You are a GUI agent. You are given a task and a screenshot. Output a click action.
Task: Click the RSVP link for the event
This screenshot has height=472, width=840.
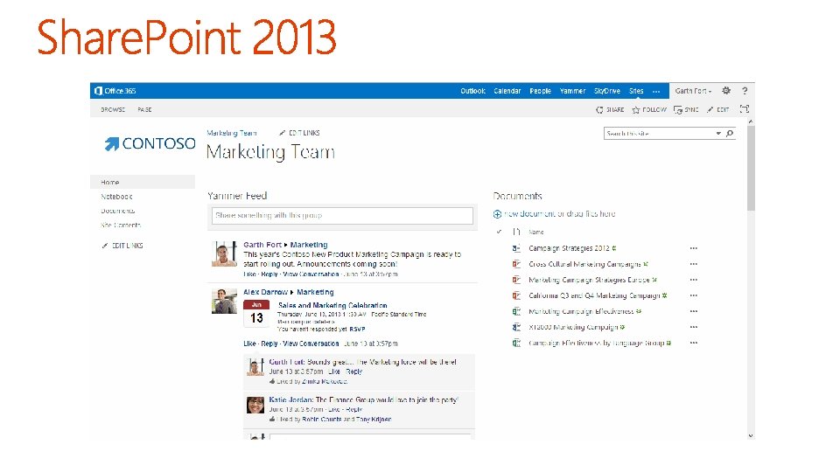pyautogui.click(x=357, y=330)
